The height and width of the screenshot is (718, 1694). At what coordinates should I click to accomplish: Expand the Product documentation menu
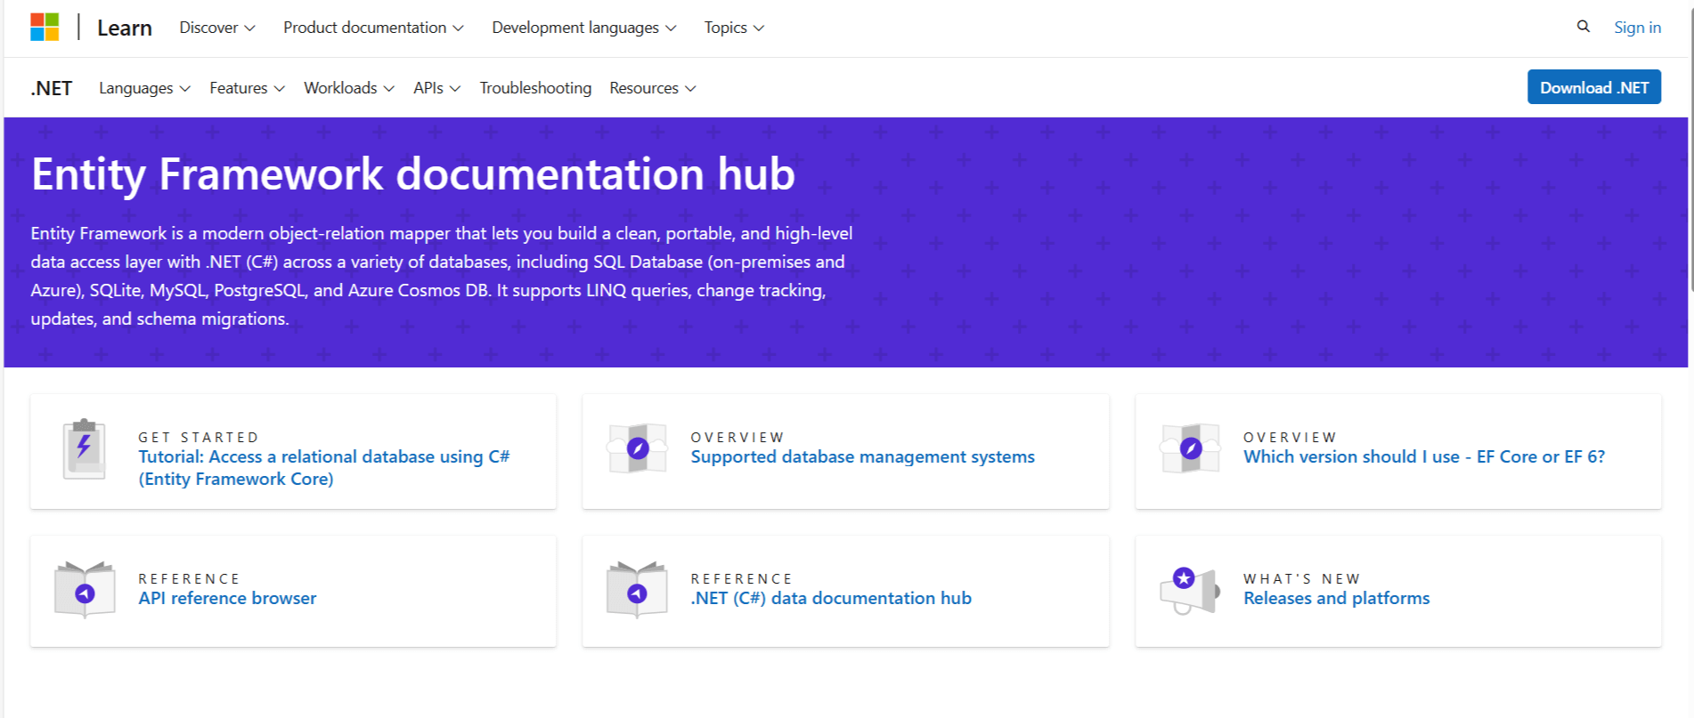[x=373, y=28]
